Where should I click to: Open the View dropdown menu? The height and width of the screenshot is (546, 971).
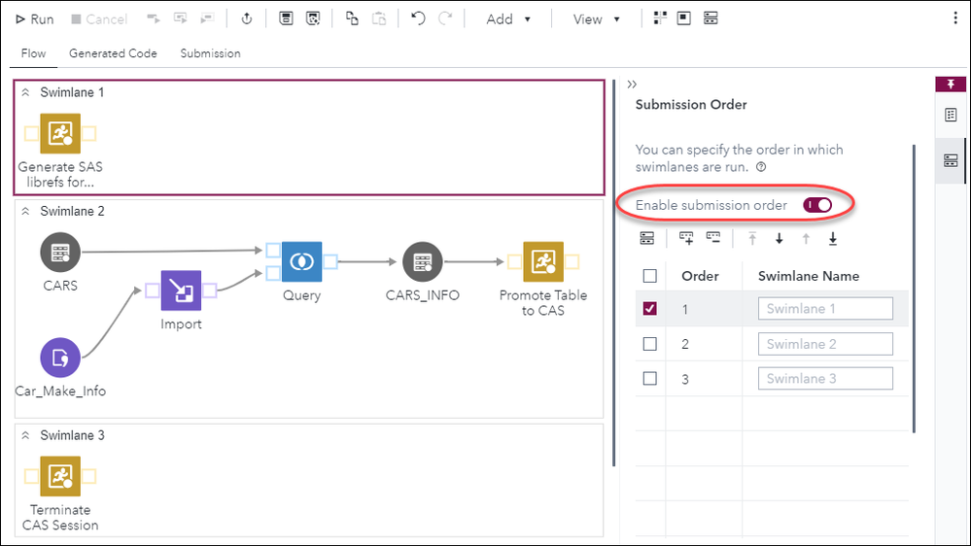point(596,19)
